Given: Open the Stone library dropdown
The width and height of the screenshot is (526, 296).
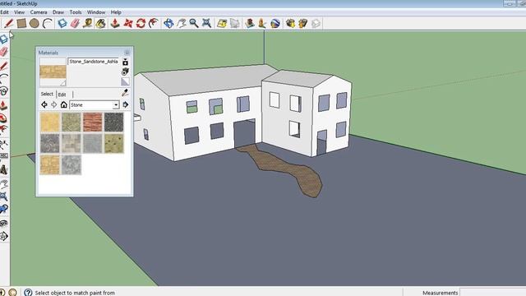Looking at the screenshot, I should 116,105.
